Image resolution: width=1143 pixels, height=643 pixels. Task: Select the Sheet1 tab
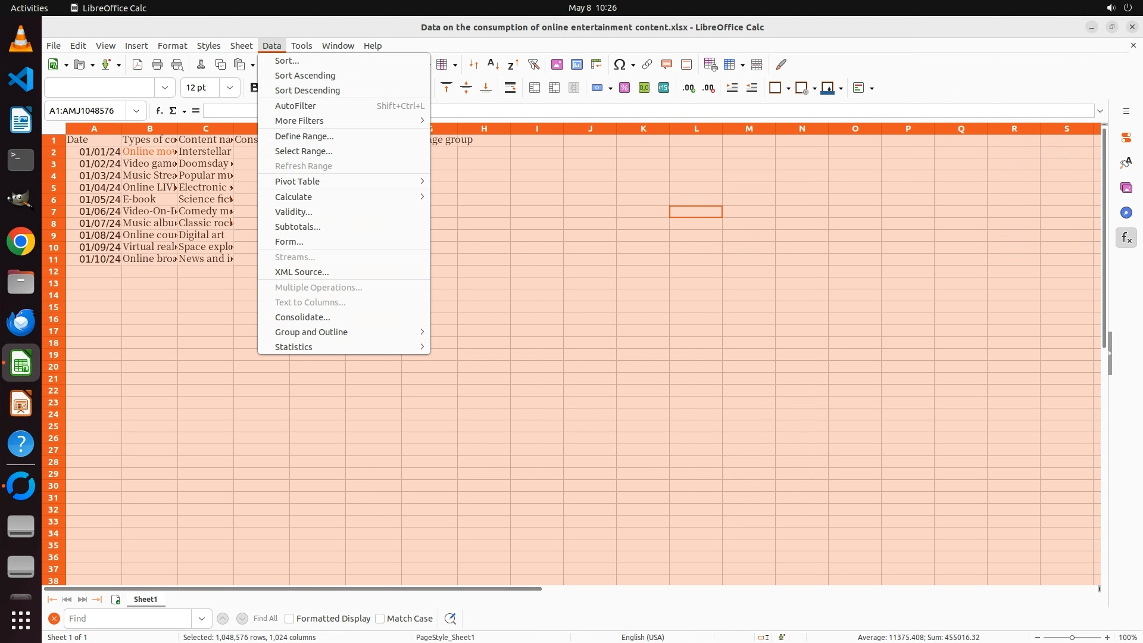tap(145, 600)
